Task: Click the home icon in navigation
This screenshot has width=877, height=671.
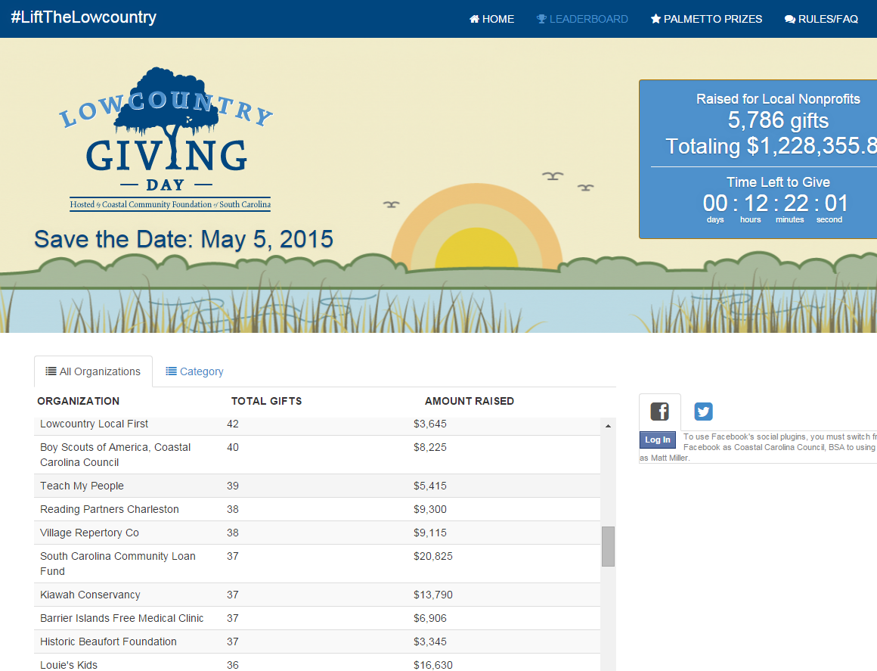Action: point(474,19)
